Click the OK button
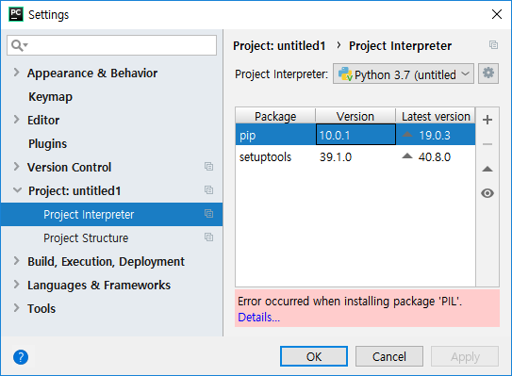The height and width of the screenshot is (376, 512). [x=314, y=356]
